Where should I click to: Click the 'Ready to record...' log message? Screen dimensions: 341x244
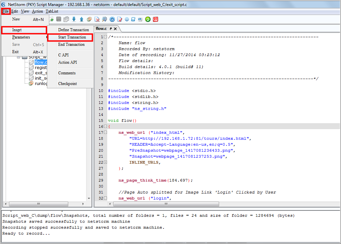(x=26, y=234)
